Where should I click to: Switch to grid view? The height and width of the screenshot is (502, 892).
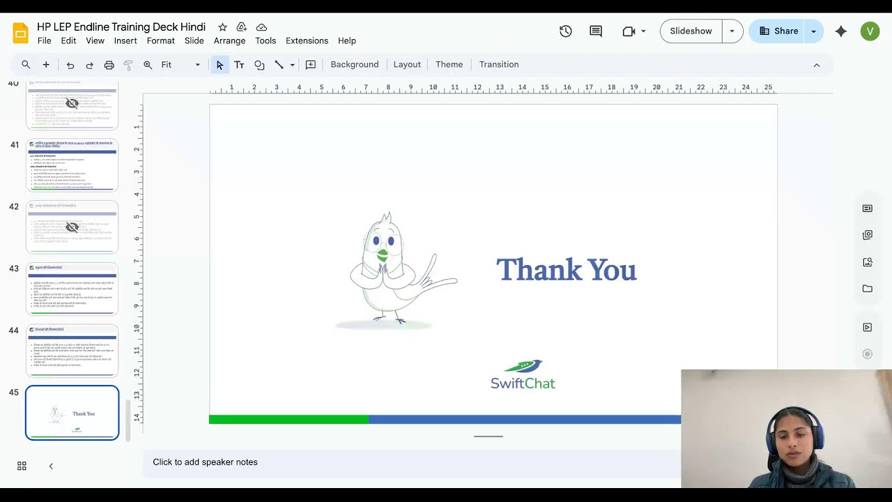click(x=22, y=466)
